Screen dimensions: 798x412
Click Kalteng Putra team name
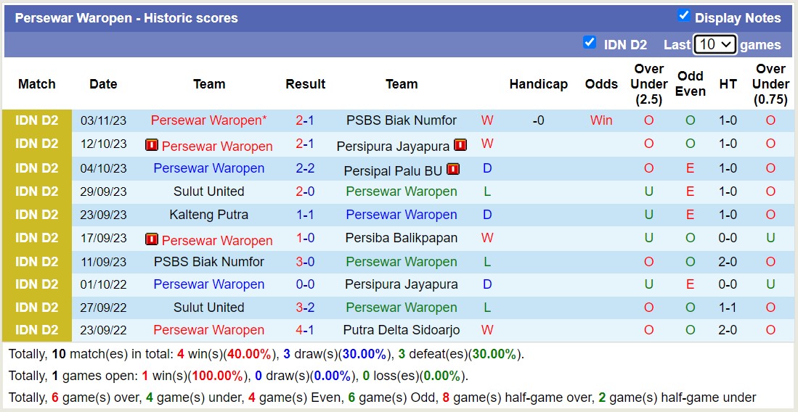point(208,215)
